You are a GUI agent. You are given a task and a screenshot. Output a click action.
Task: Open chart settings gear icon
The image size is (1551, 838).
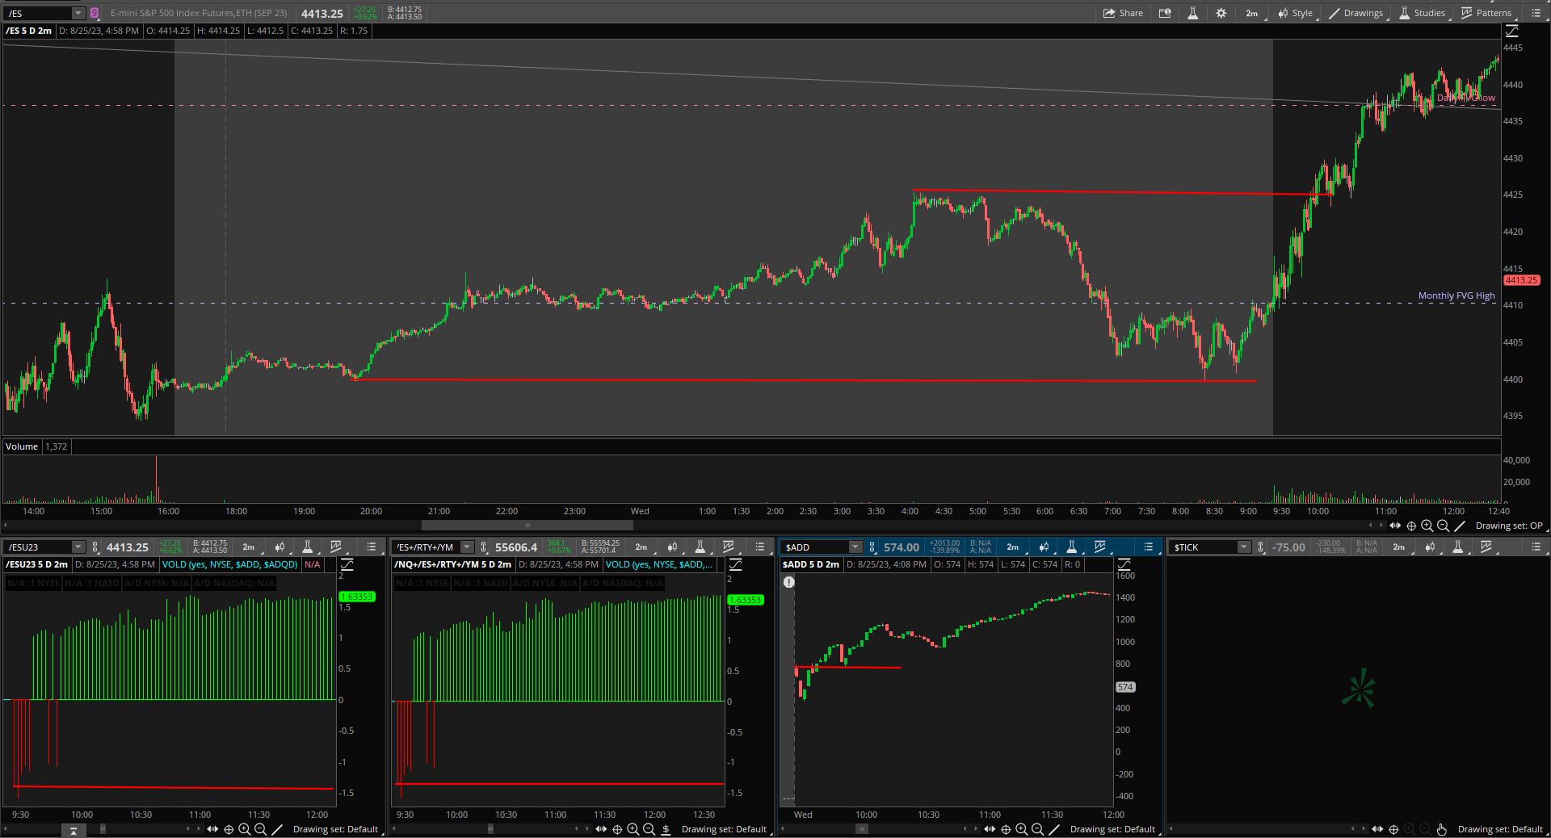[1221, 13]
